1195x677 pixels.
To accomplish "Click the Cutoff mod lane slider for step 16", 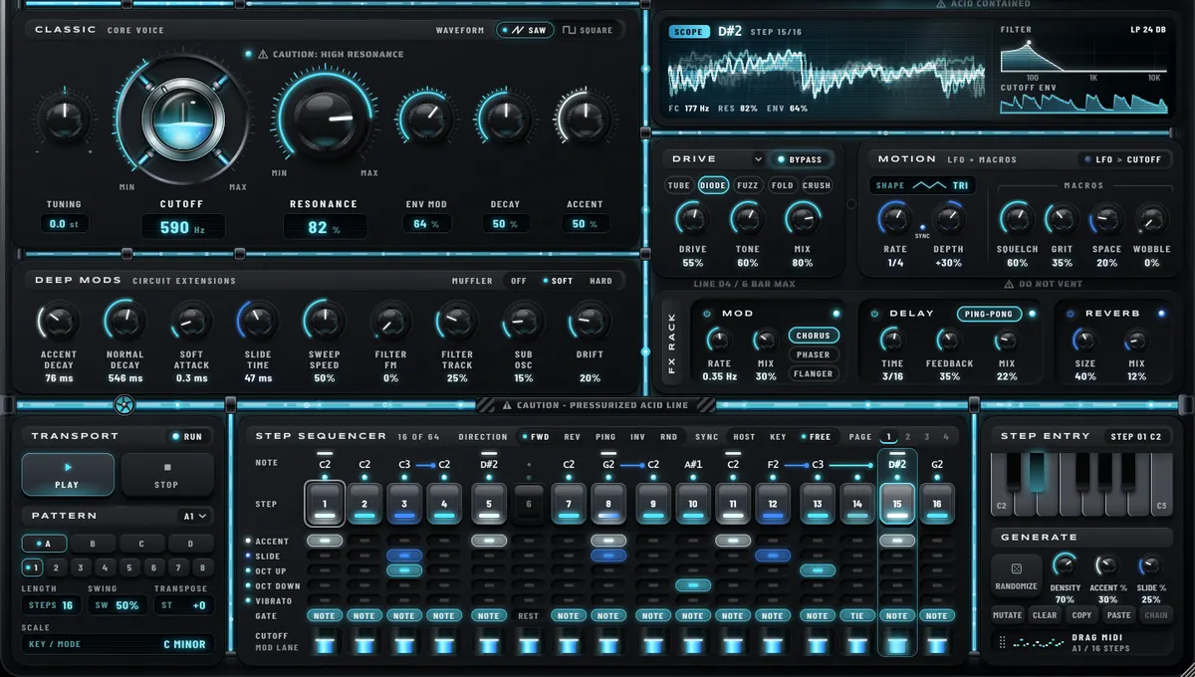I will click(x=937, y=642).
